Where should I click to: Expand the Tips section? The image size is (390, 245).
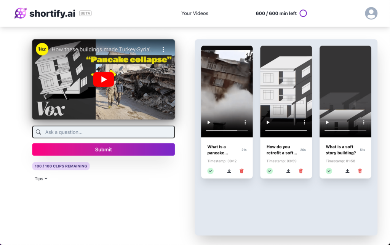41,179
